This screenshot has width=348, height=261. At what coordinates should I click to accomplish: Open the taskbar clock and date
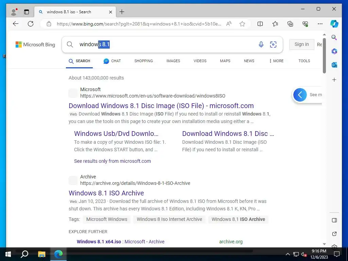319,254
